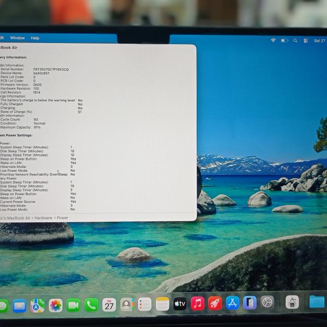This screenshot has height=327, width=327.
Task: Click the date 'Sat 27' in the menu bar
Action: click(320, 41)
